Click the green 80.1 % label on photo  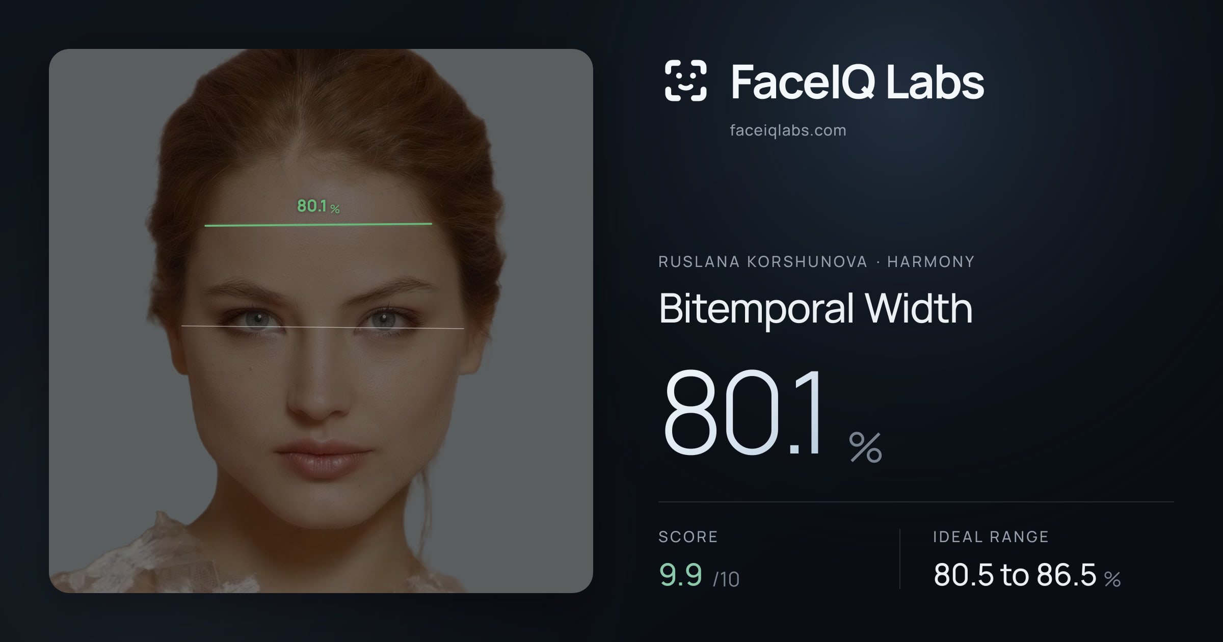coord(318,206)
